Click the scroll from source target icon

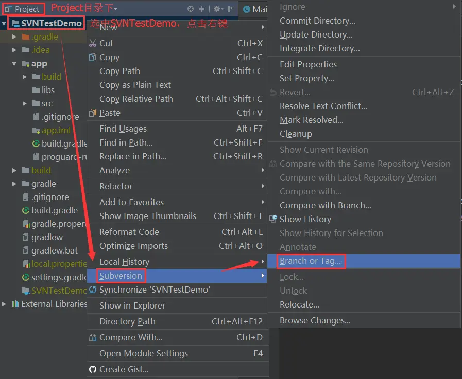(191, 9)
